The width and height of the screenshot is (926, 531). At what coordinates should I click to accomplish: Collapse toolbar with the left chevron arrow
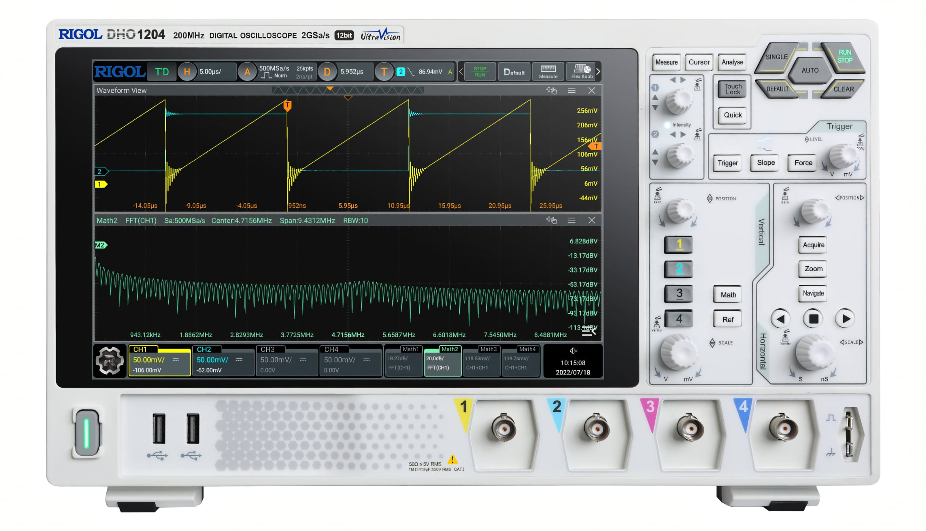point(461,71)
